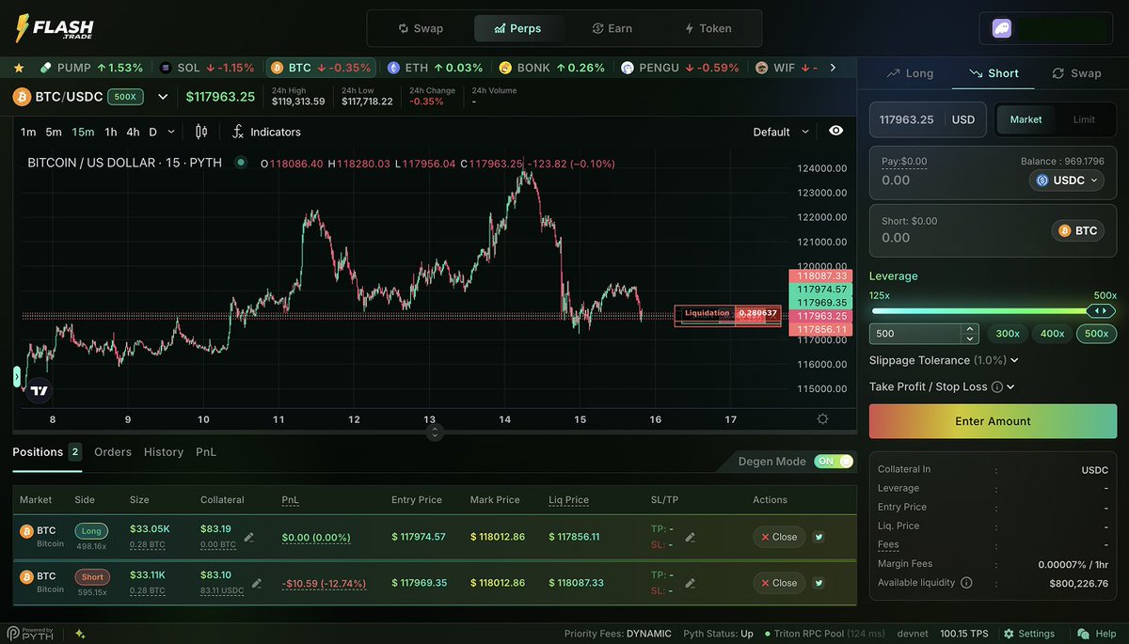1129x644 pixels.
Task: Select the ETH ticker entry
Action: (x=435, y=68)
